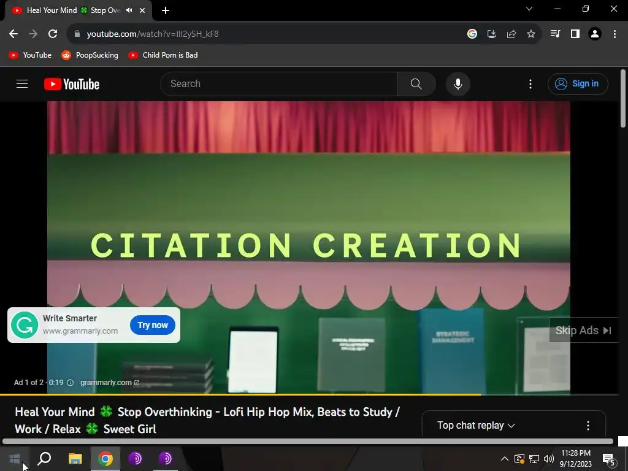Mute the tab via speaker icon
The width and height of the screenshot is (628, 471).
129,10
